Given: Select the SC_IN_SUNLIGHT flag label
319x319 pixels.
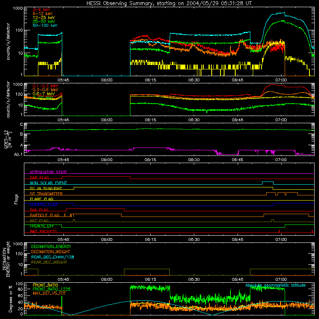Looking at the screenshot, I should (x=46, y=188).
